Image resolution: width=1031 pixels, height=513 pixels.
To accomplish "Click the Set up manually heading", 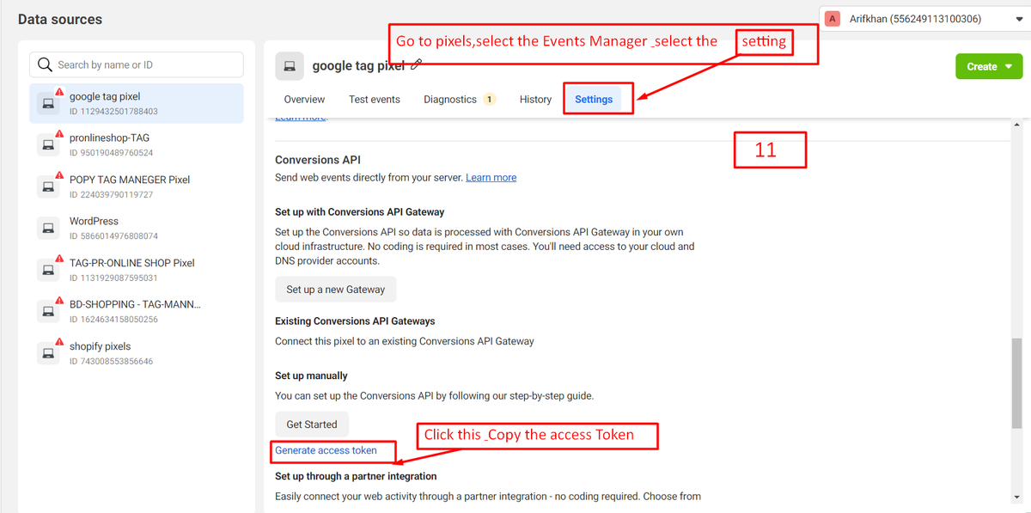I will coord(311,376).
